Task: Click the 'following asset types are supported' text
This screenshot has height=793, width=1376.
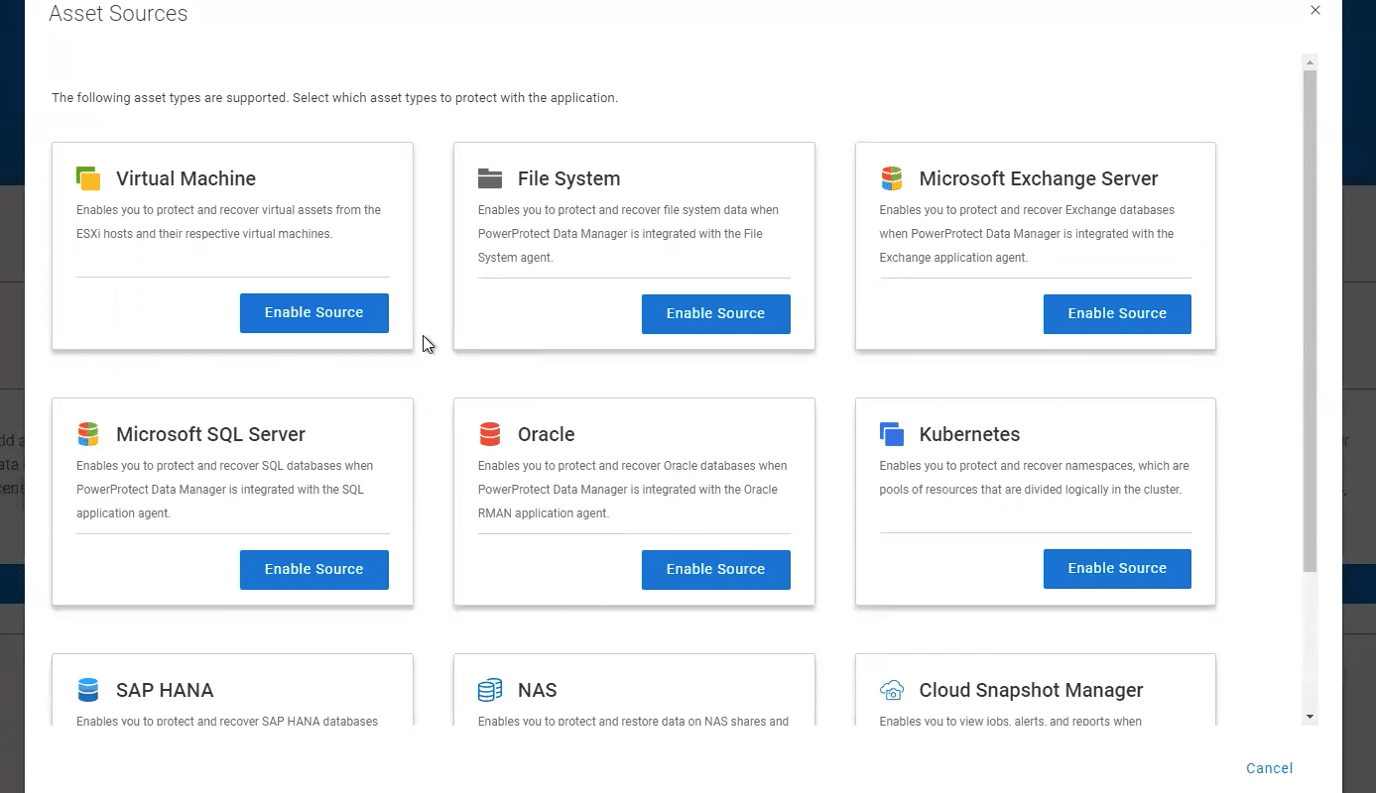Action: (334, 98)
